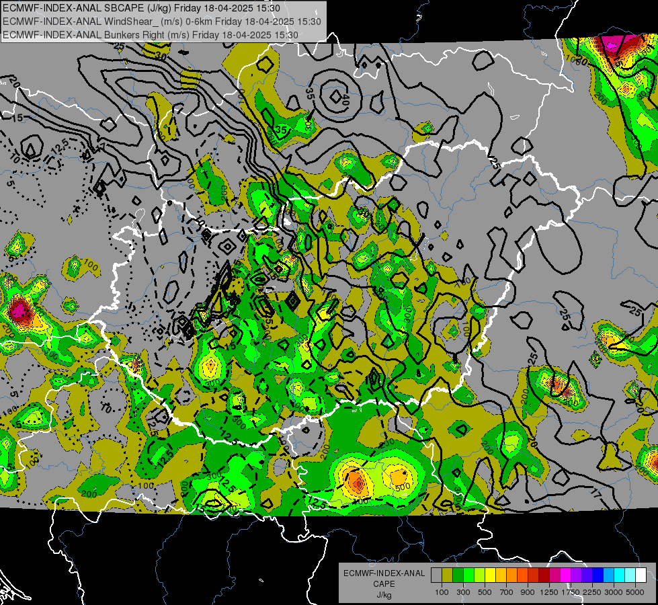Click the 40 contour label on the map
Viewport: 658px width, 605px height.
pyautogui.click(x=345, y=100)
